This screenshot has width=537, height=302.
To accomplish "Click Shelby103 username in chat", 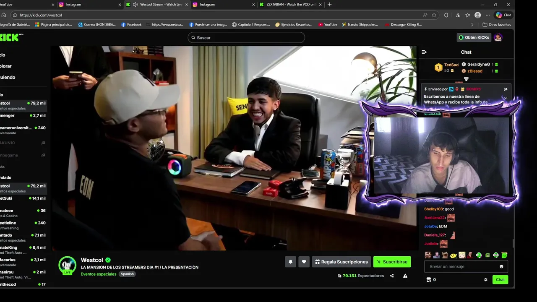I will [433, 209].
